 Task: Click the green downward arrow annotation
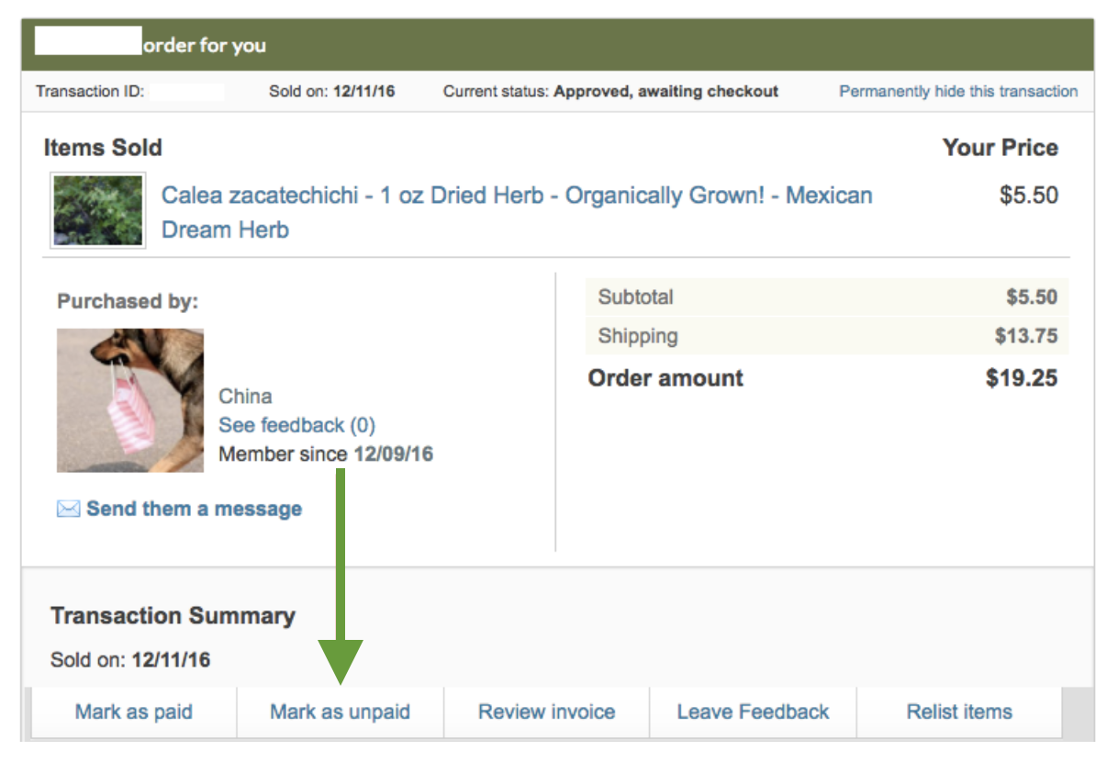click(x=341, y=577)
